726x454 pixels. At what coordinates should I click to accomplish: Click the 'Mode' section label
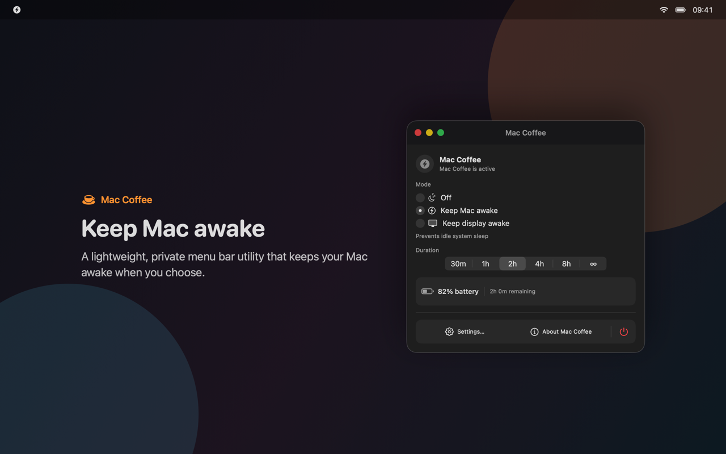(x=423, y=184)
